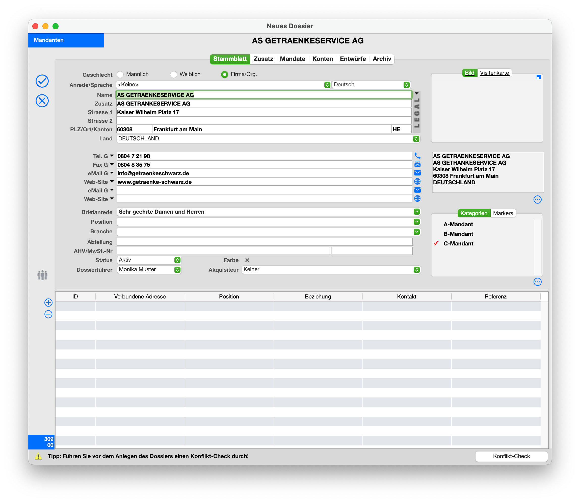580x502 pixels.
Task: Open the Akquisiteur Keiner dropdown
Action: coord(331,269)
